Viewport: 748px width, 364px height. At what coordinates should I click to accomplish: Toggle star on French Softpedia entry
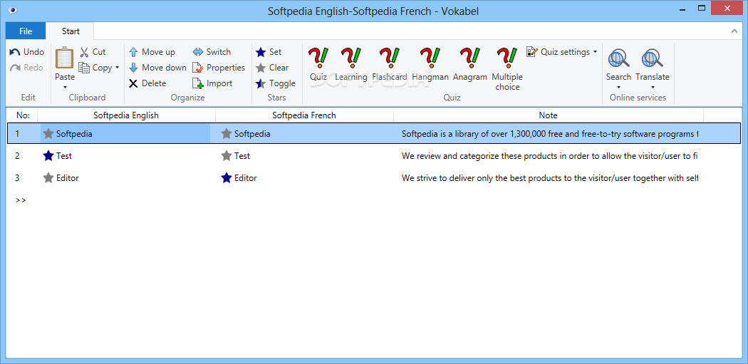(x=227, y=134)
